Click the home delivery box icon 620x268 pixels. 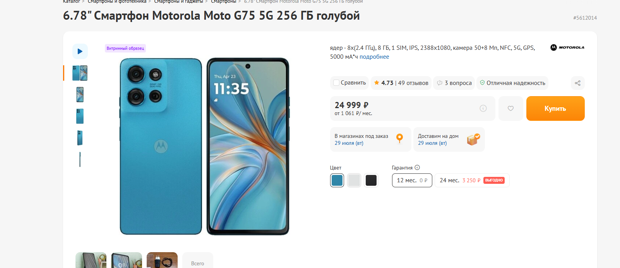[x=473, y=139]
